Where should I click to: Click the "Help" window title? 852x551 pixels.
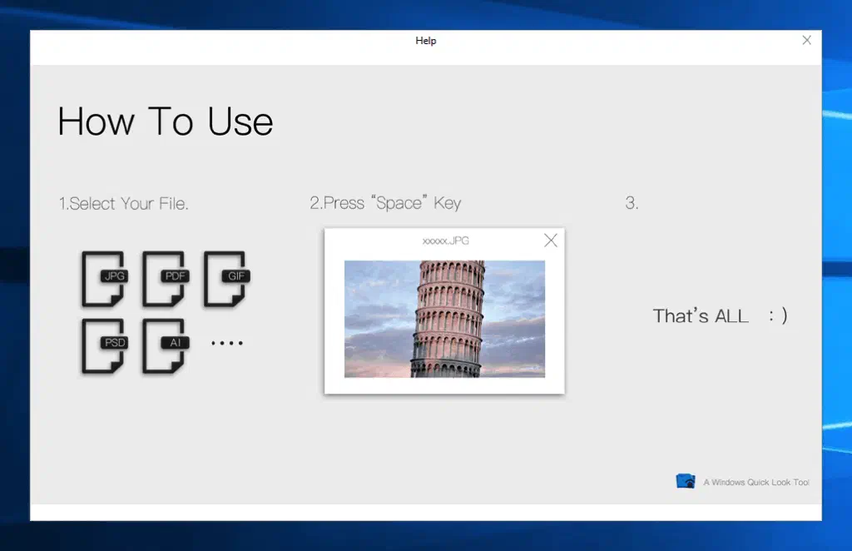[426, 41]
